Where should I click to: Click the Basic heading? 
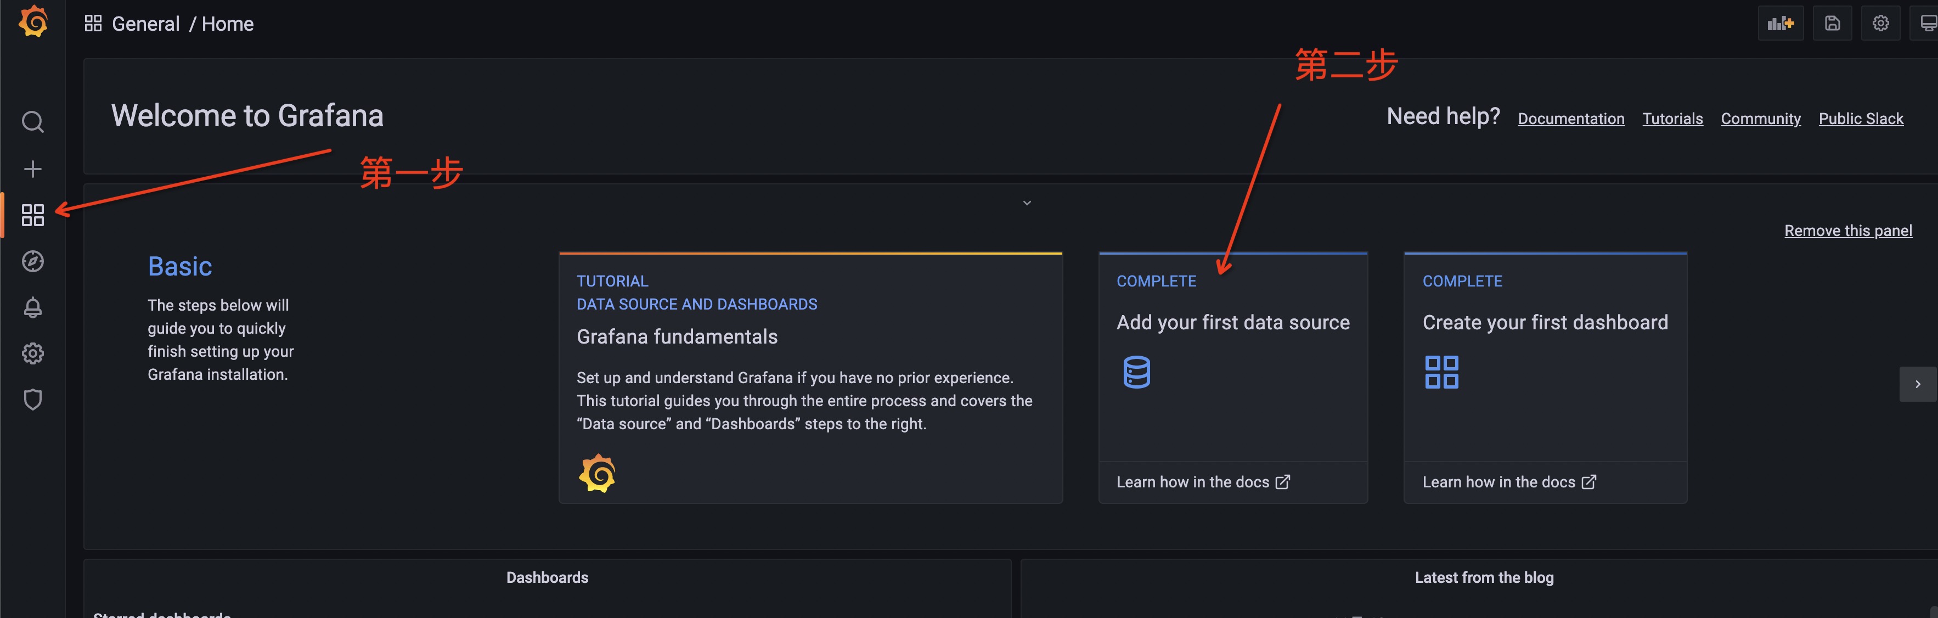coord(180,267)
